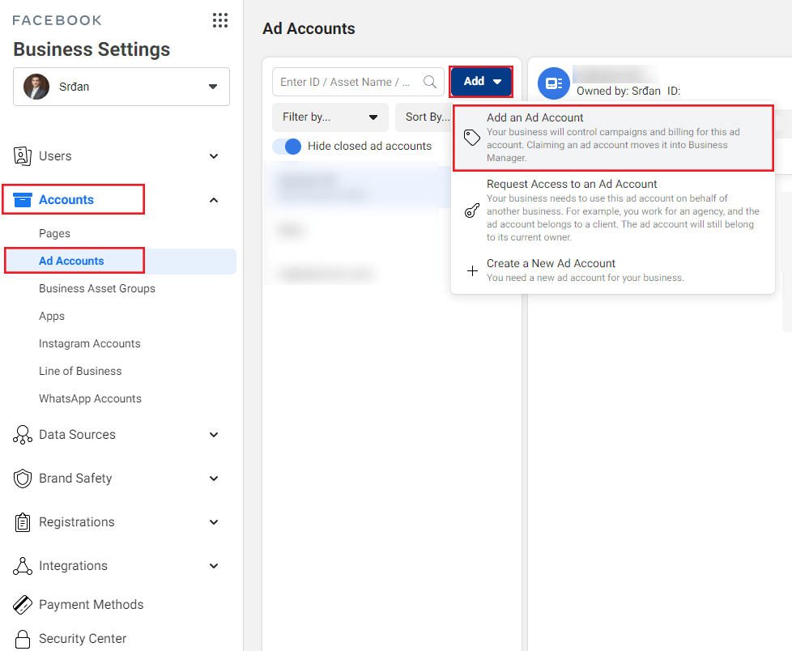Expand the Registrations section chevron
792x651 pixels.
(214, 522)
